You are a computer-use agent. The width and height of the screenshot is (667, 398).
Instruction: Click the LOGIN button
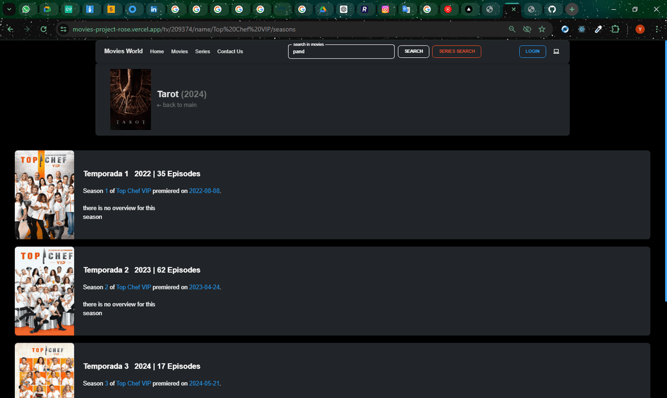(533, 51)
